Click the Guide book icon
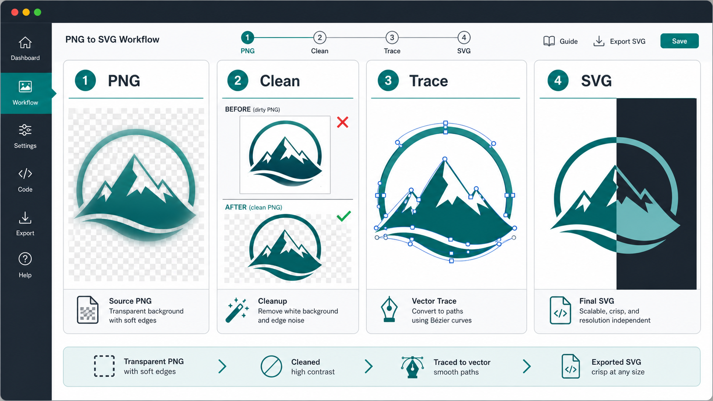The image size is (713, 401). pyautogui.click(x=549, y=41)
